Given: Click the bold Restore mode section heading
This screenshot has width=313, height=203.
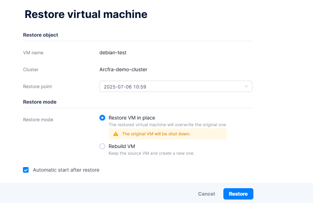Looking at the screenshot, I should pyautogui.click(x=40, y=102).
